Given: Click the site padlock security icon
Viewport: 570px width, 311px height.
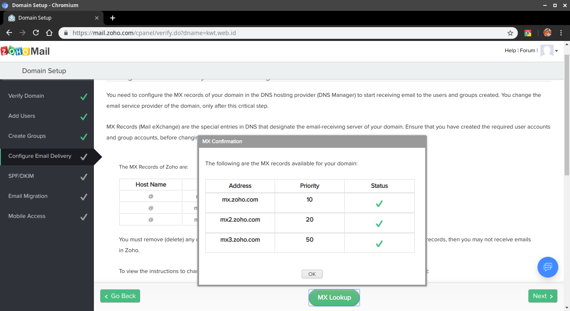Looking at the screenshot, I should tap(66, 33).
